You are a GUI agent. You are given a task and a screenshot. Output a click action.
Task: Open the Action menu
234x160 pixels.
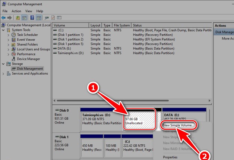16,11
